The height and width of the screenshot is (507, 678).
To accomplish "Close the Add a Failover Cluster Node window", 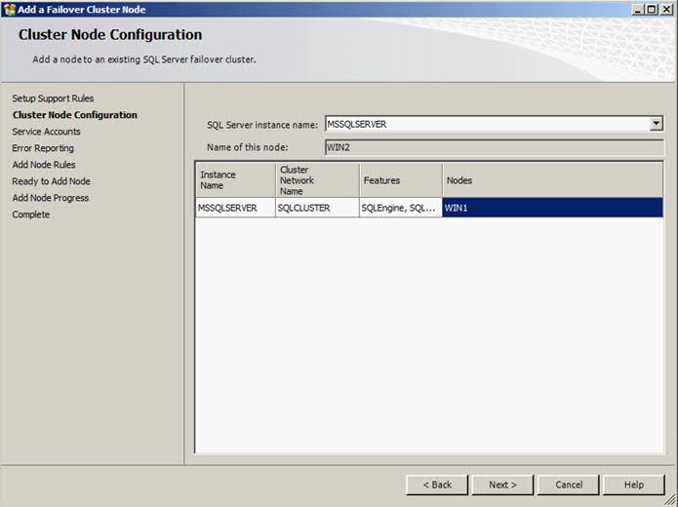I will pos(666,9).
